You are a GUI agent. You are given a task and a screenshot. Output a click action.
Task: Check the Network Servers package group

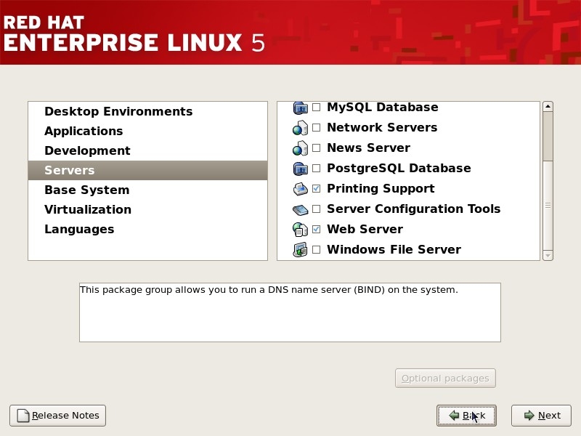click(x=317, y=128)
